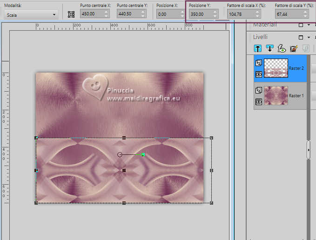Maximize the Livelli panel
The height and width of the screenshot is (240, 316).
(x=301, y=38)
